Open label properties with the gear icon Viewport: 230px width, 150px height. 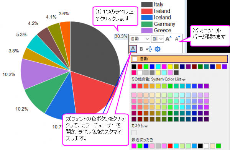click(x=158, y=49)
